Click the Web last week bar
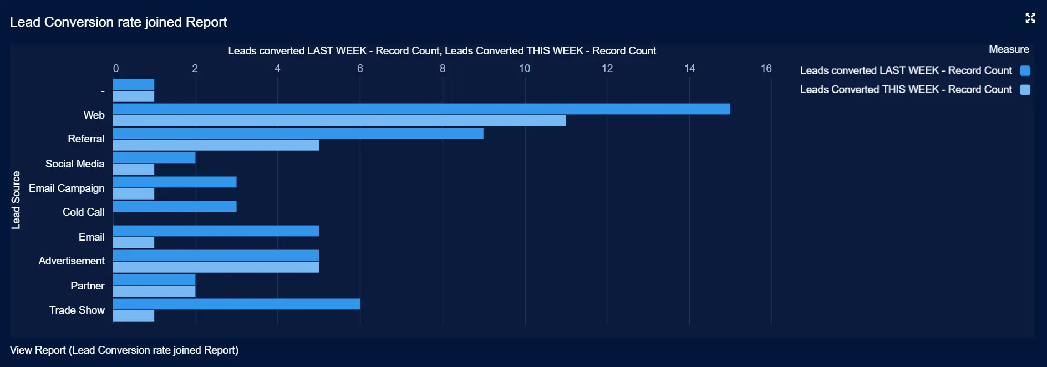This screenshot has width=1047, height=367. (421, 109)
